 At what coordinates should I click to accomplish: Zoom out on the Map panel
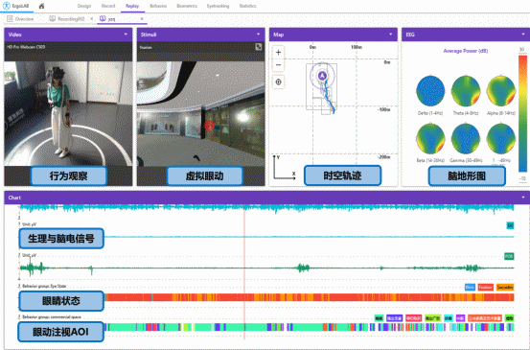(x=278, y=64)
